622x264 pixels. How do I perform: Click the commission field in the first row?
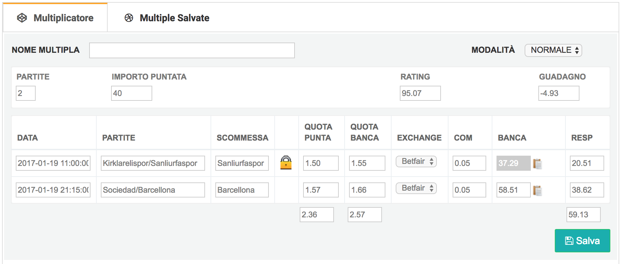coord(469,163)
